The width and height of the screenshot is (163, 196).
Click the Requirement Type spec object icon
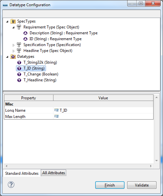19,27
